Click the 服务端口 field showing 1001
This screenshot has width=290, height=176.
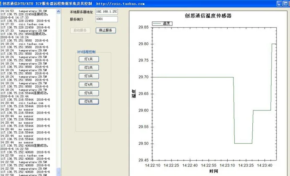[x=107, y=19]
